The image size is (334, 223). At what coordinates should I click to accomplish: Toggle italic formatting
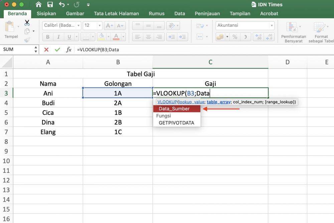click(x=58, y=37)
